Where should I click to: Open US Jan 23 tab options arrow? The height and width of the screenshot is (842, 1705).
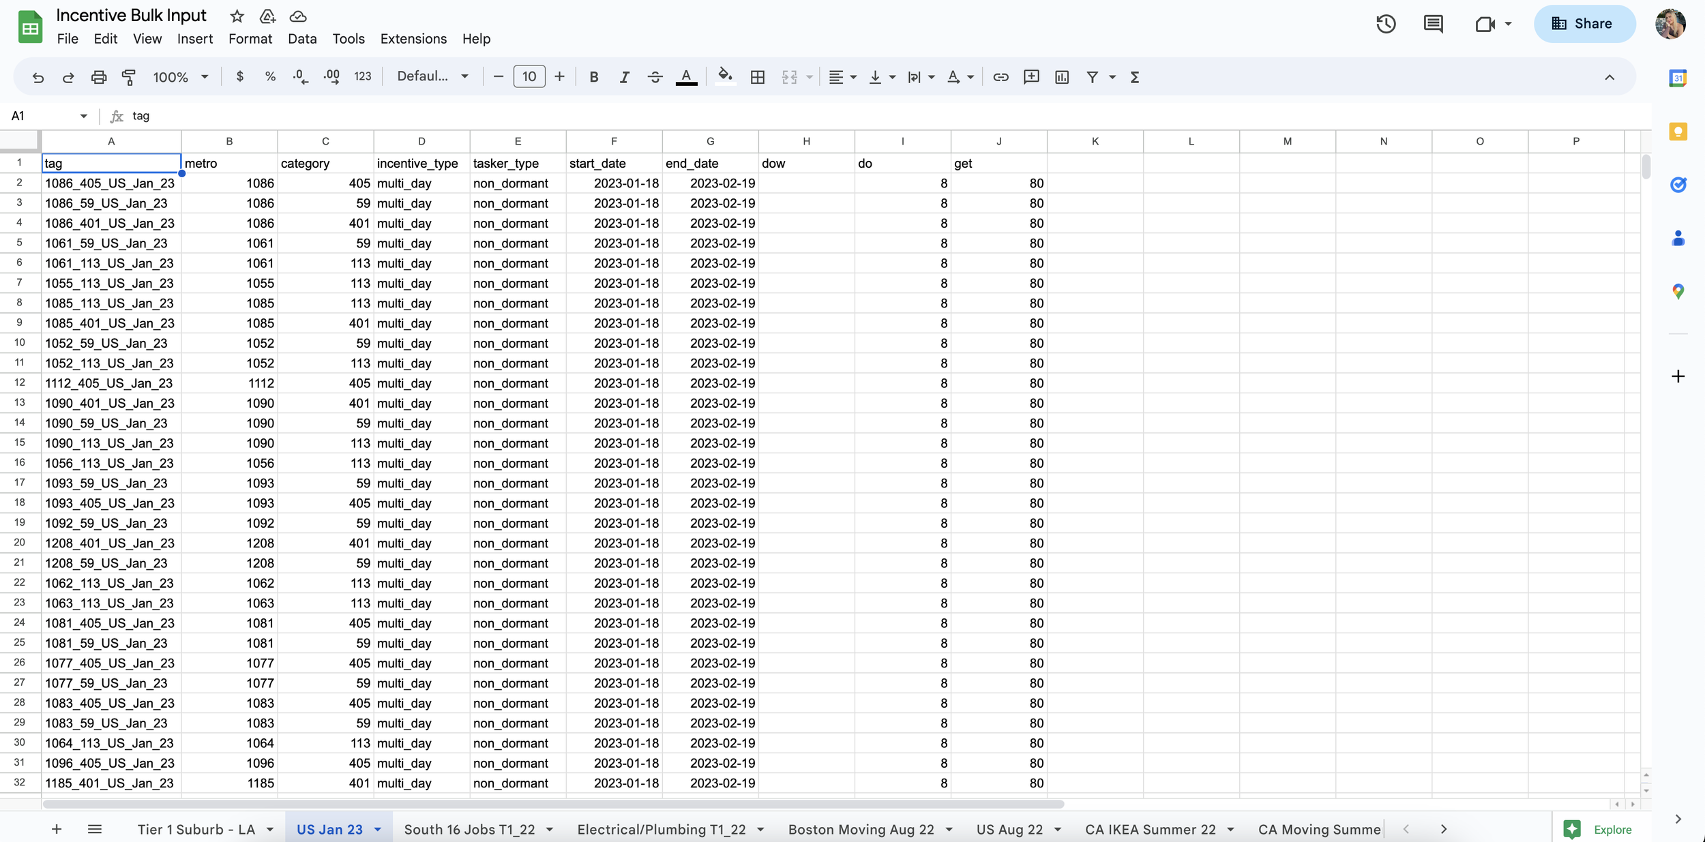point(378,830)
